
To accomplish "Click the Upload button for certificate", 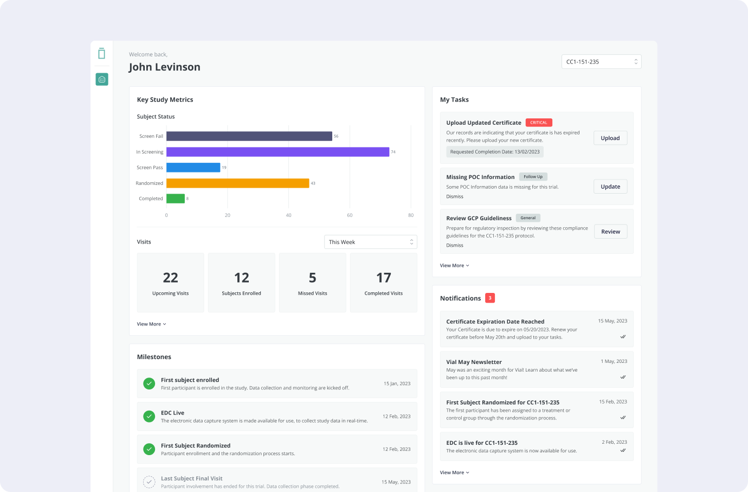I will pyautogui.click(x=610, y=138).
